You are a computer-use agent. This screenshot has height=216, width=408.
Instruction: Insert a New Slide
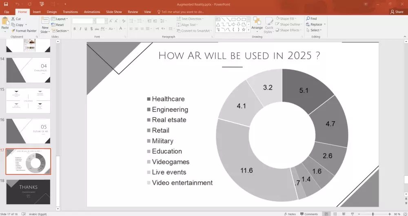coord(45,25)
